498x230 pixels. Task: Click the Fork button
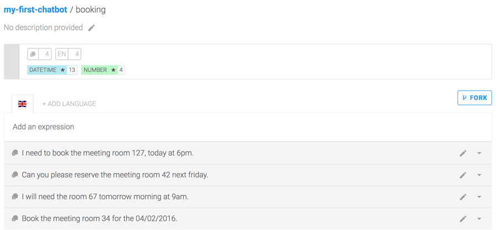pos(475,98)
